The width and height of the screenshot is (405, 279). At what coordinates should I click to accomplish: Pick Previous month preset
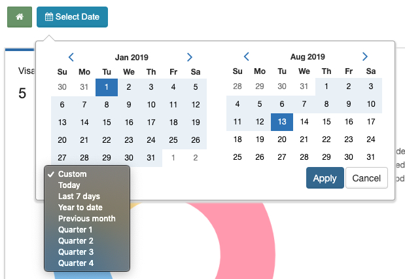(87, 219)
